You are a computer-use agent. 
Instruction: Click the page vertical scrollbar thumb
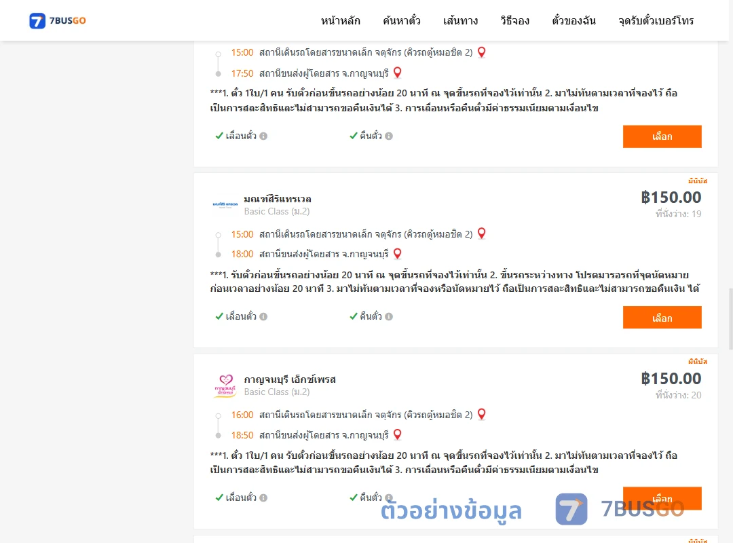point(731,319)
